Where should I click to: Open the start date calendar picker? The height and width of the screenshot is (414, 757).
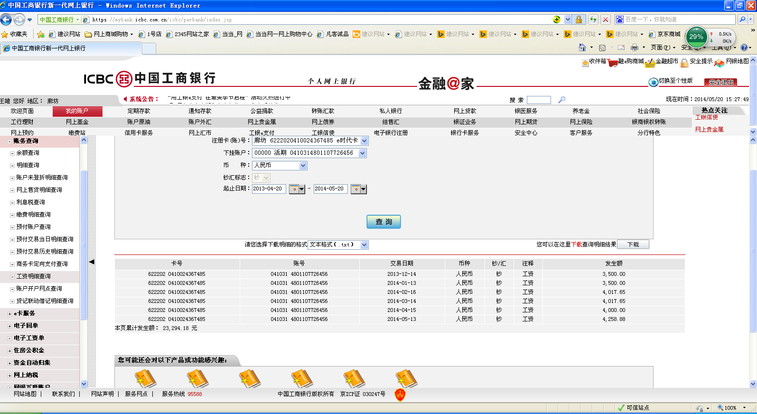tap(297, 189)
